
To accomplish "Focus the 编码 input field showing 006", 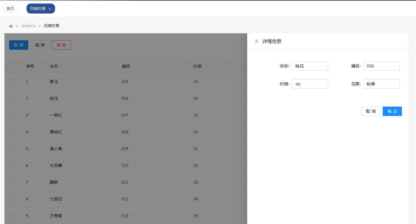I will (x=381, y=66).
